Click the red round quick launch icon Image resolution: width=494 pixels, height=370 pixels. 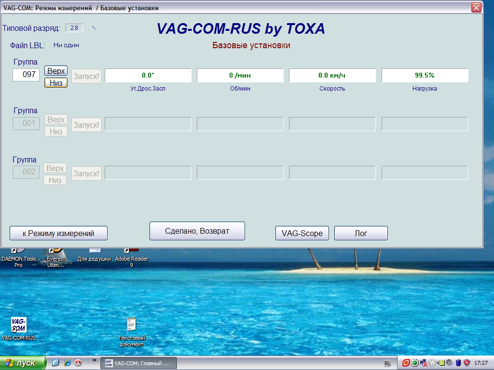[78, 363]
